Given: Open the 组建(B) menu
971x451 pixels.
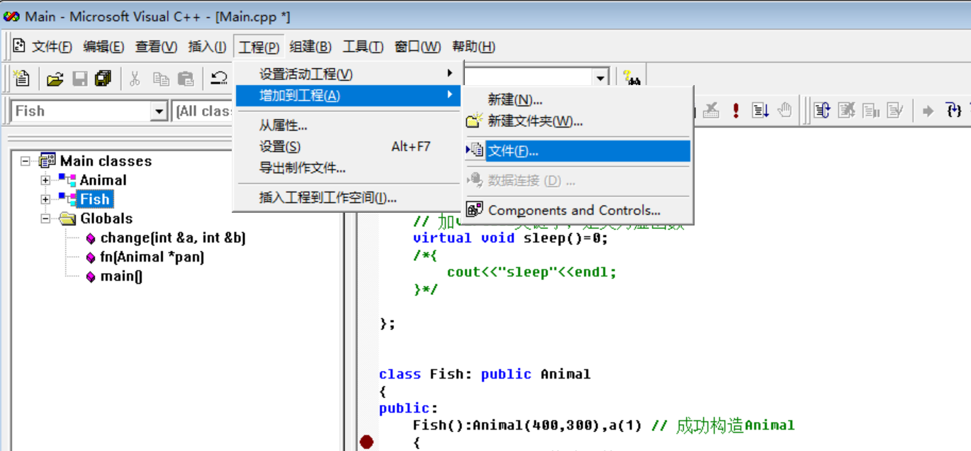Looking at the screenshot, I should (310, 47).
